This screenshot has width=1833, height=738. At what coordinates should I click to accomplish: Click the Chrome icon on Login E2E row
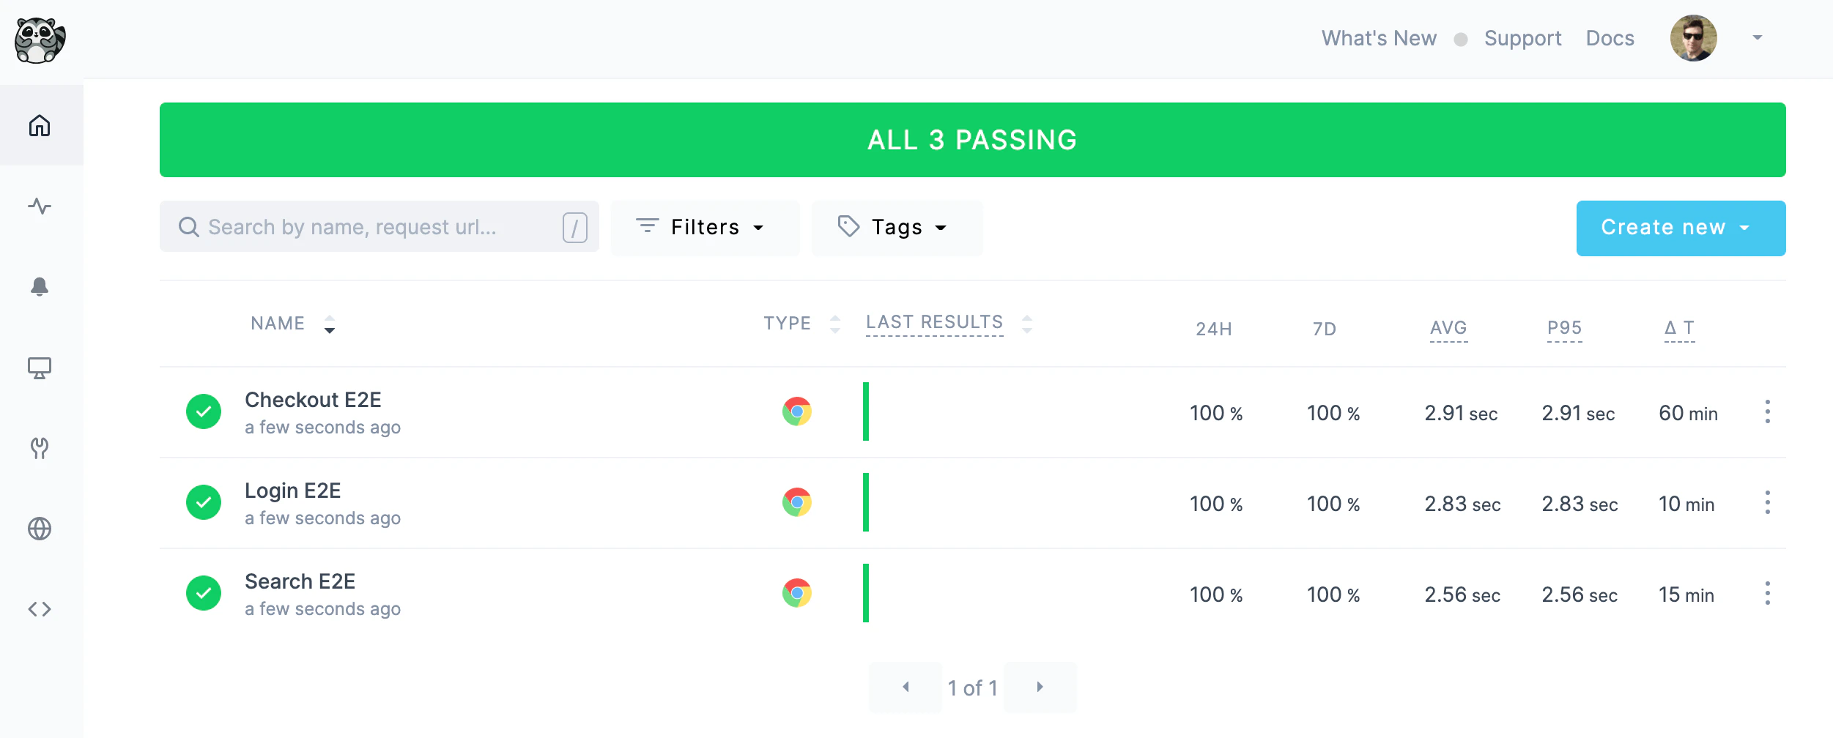point(796,503)
